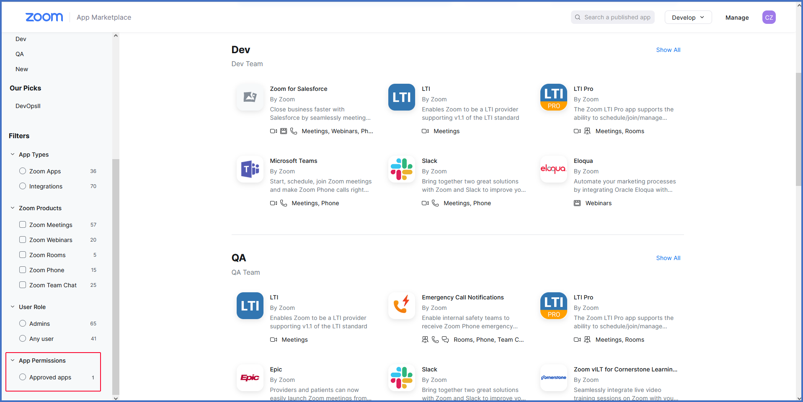Go to Dev category in sidebar
The width and height of the screenshot is (803, 402).
pos(21,39)
